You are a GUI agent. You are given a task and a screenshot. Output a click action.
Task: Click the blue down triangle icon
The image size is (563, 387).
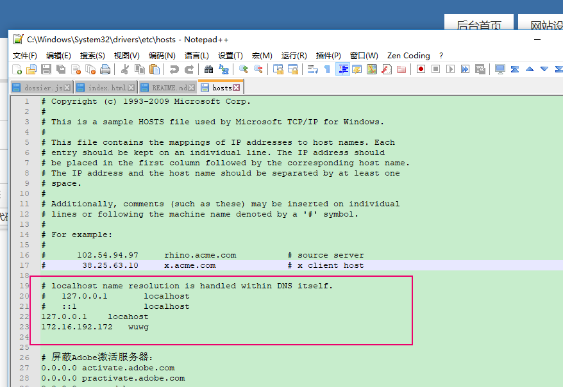coord(544,69)
